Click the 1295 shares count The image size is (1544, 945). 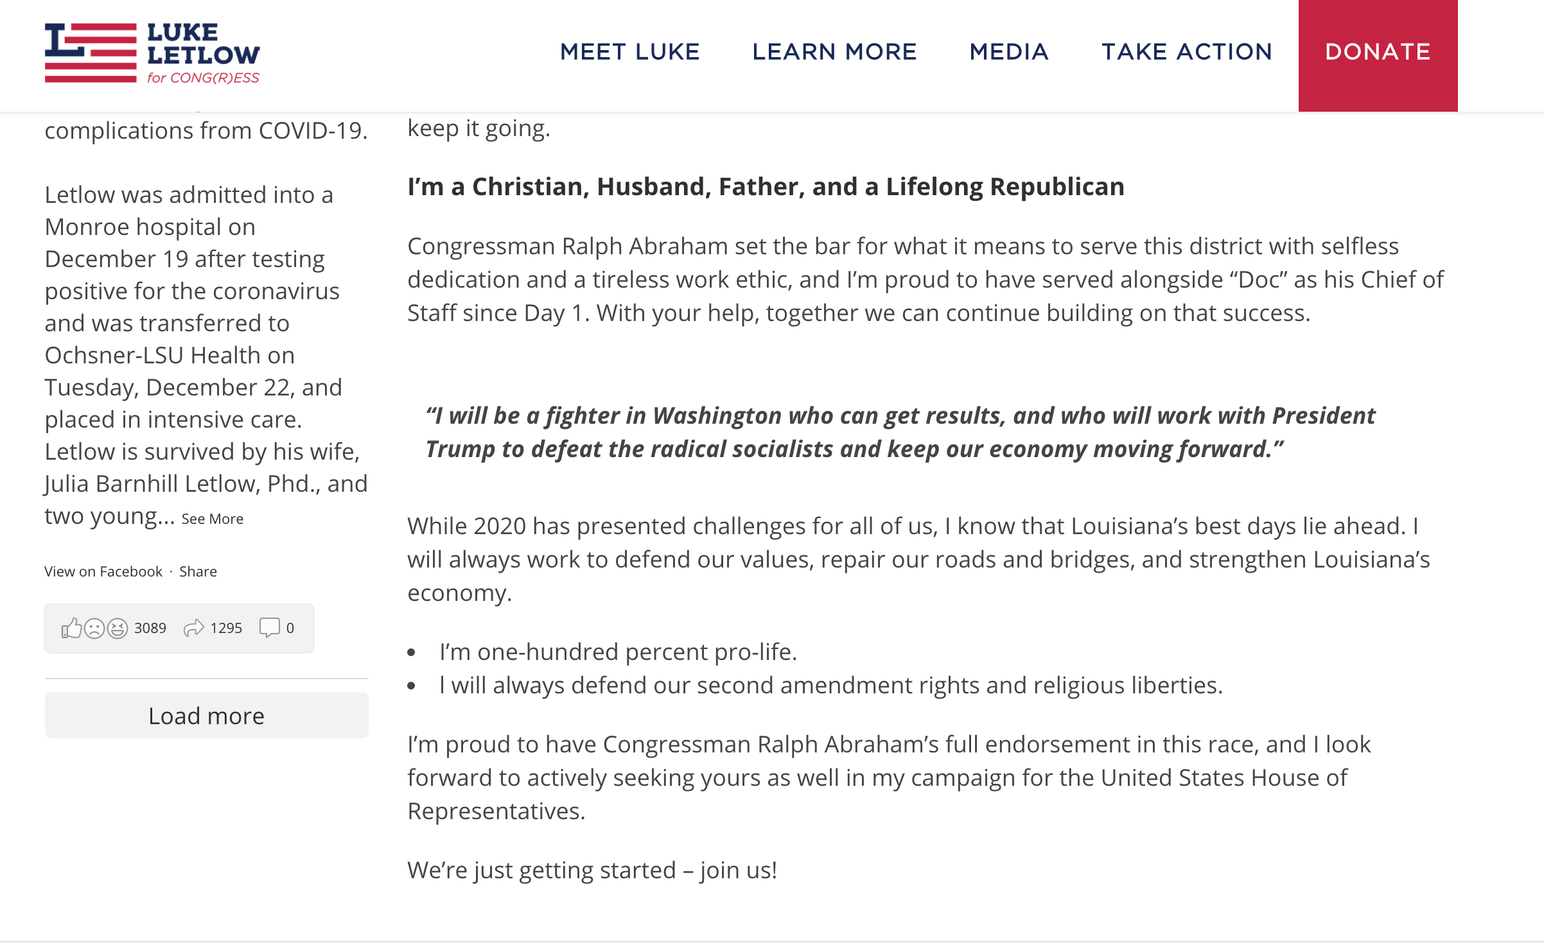(x=226, y=628)
